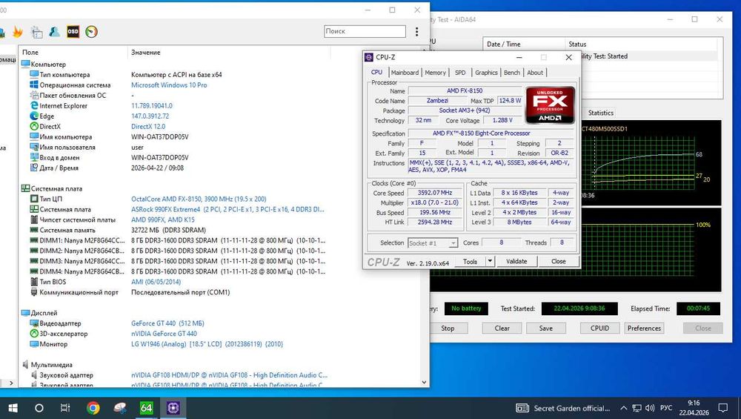Screen dimensions: 741x419
Task: Click the Тип ЦП row icon
Action: pyautogui.click(x=34, y=199)
